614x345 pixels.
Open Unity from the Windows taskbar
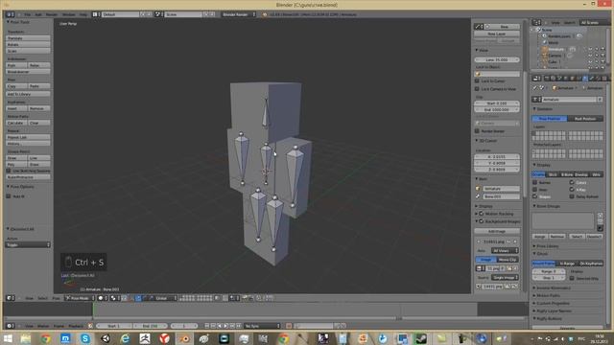click(105, 338)
